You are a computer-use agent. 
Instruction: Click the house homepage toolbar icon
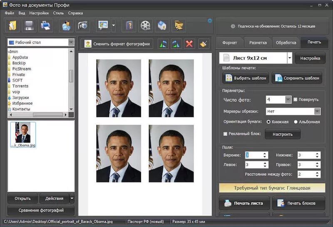(162, 25)
